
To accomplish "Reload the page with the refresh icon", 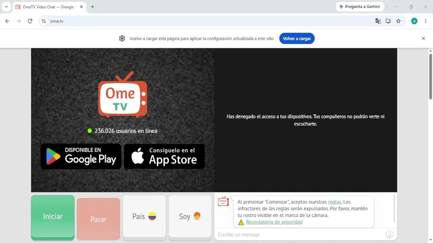I will (30, 21).
